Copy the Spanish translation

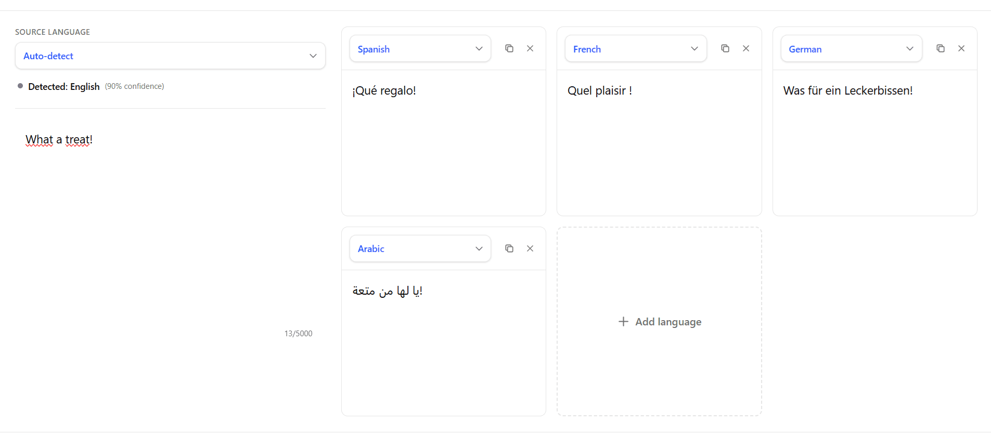[509, 48]
